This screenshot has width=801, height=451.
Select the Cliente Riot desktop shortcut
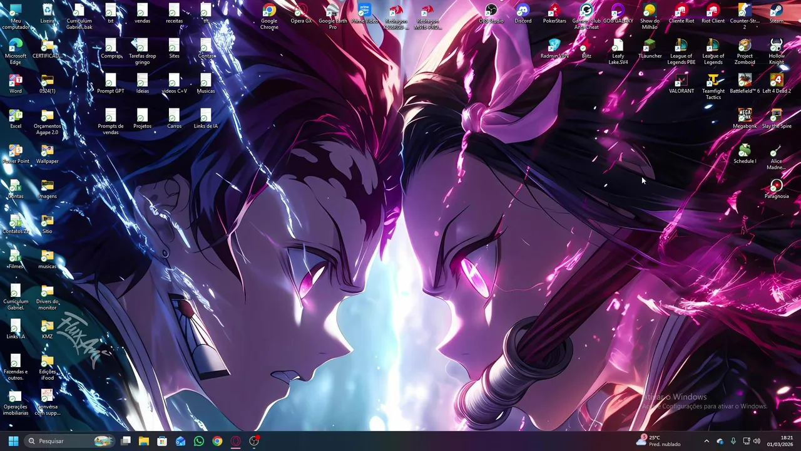(681, 14)
